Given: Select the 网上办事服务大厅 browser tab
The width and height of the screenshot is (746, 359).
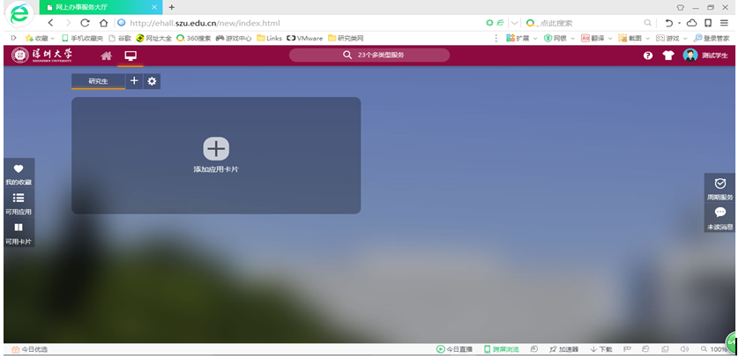Looking at the screenshot, I should coord(101,7).
